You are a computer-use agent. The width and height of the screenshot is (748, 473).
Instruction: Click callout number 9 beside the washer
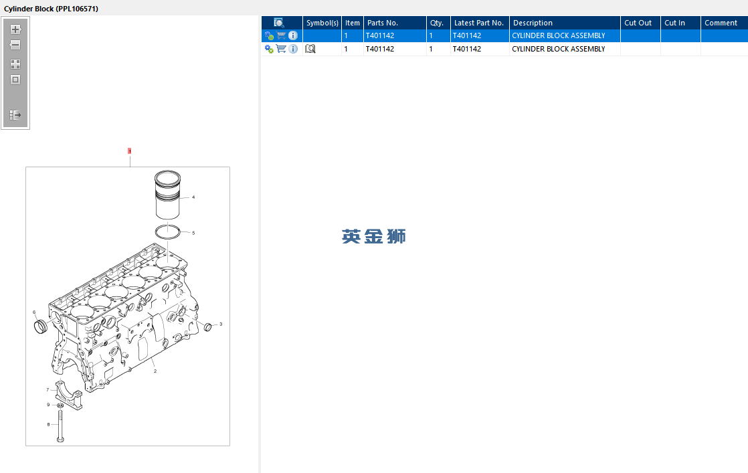click(48, 405)
